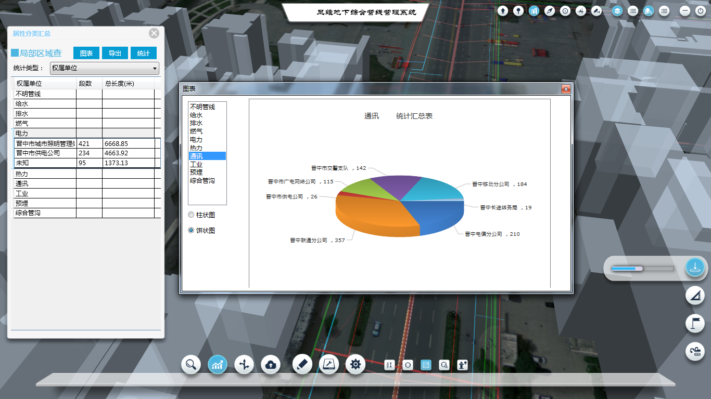Expand the 热力 group in the left table

point(87,174)
